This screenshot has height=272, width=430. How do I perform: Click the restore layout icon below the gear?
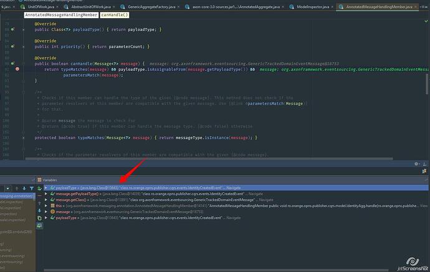pyautogui.click(x=424, y=172)
